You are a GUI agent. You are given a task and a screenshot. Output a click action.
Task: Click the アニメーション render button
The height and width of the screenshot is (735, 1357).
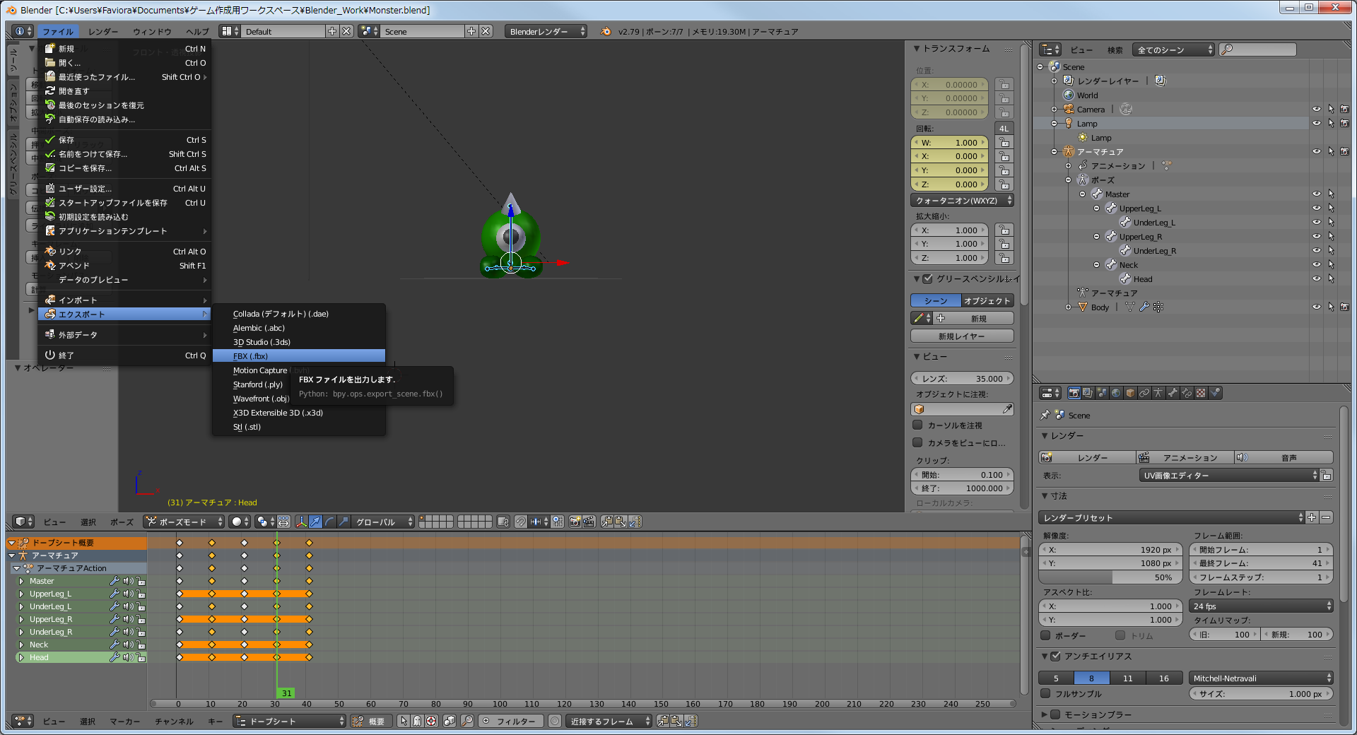click(1185, 457)
